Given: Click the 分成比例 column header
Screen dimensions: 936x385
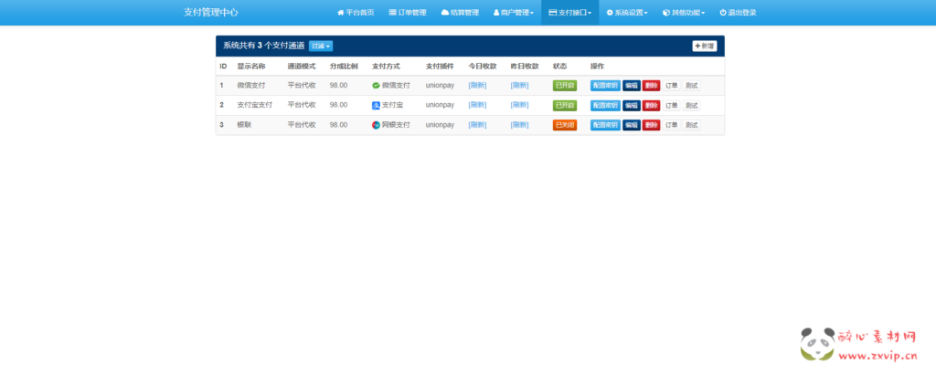Looking at the screenshot, I should (344, 67).
